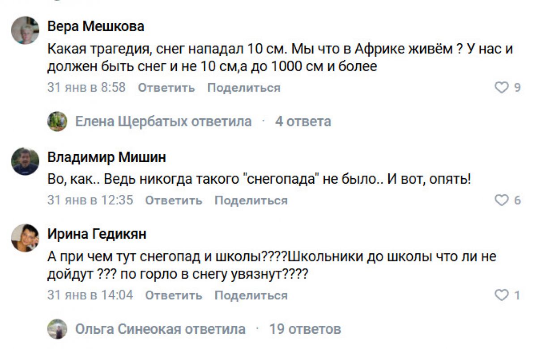The width and height of the screenshot is (537, 349).
Task: Open Ирина Гедикян's profile name link
Action: (x=97, y=234)
